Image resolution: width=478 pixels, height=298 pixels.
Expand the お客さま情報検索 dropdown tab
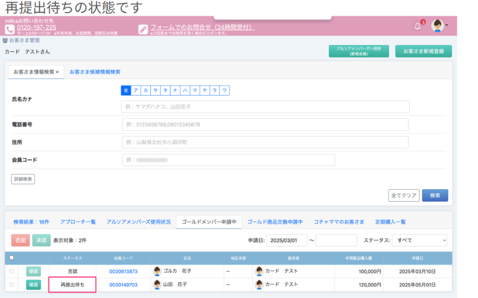[x=36, y=72]
